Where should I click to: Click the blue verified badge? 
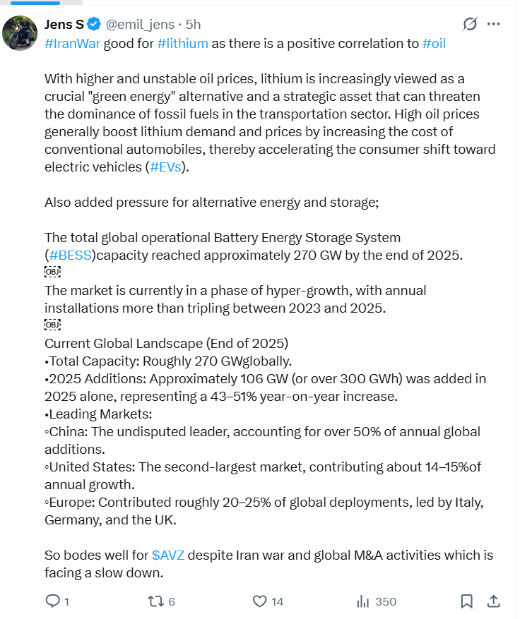point(94,25)
